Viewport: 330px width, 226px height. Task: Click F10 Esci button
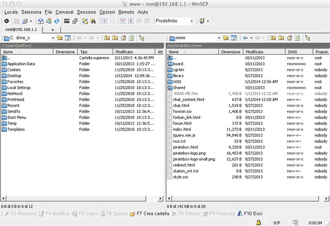coord(250,213)
